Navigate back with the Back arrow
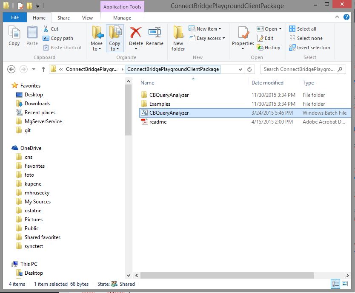The image size is (355, 293). tap(11, 69)
